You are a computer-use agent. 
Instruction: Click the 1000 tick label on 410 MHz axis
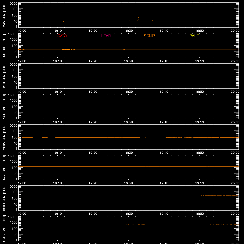(14, 40)
